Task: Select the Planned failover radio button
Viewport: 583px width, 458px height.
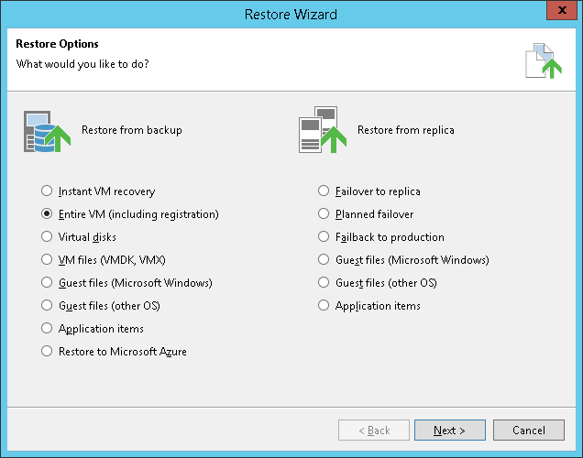Action: (x=324, y=214)
